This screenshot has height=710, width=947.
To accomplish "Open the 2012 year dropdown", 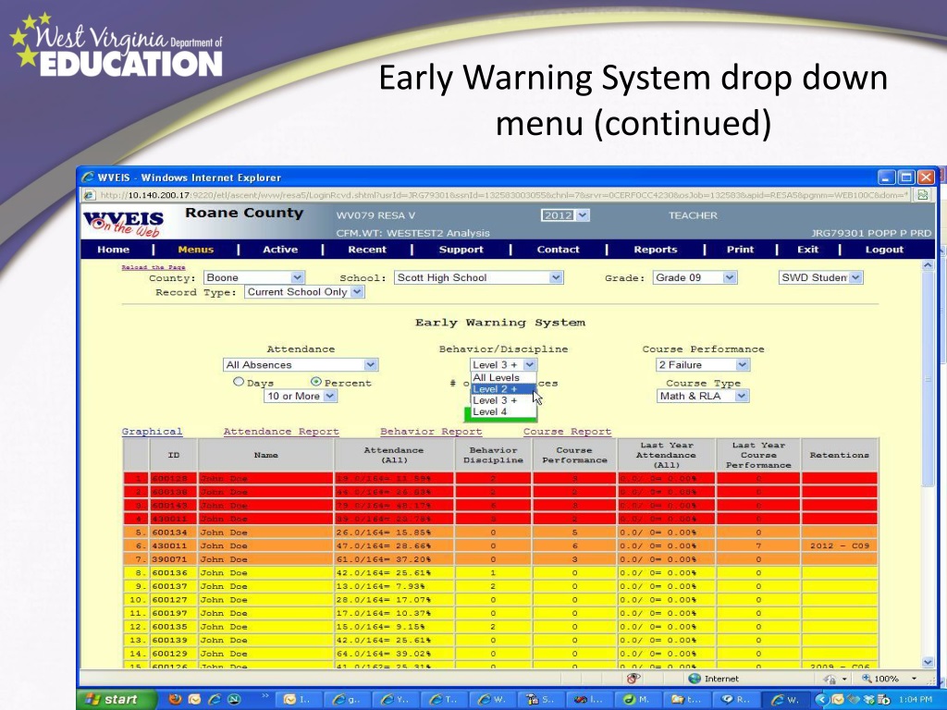I will [565, 215].
